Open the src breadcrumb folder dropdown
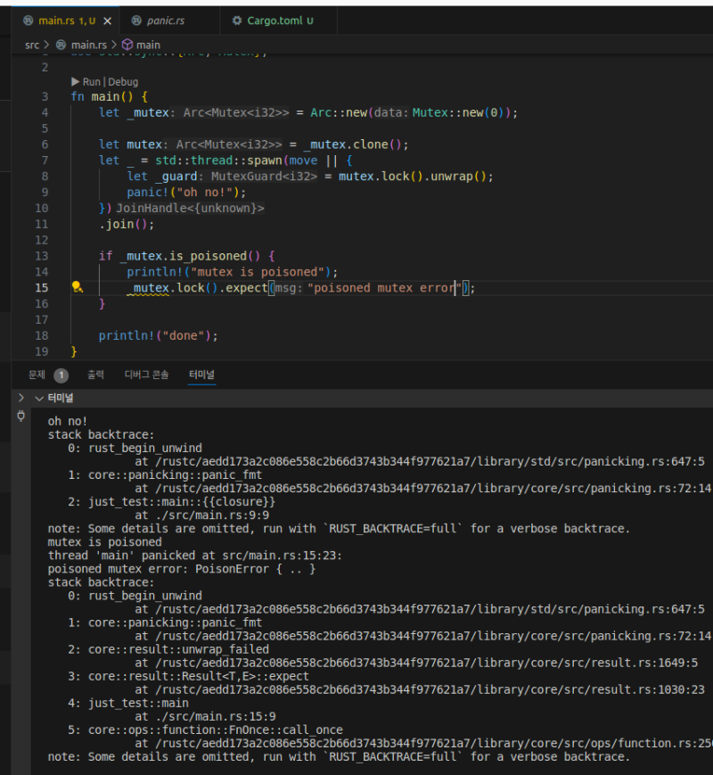Viewport: 713px width, 775px height. [x=31, y=44]
